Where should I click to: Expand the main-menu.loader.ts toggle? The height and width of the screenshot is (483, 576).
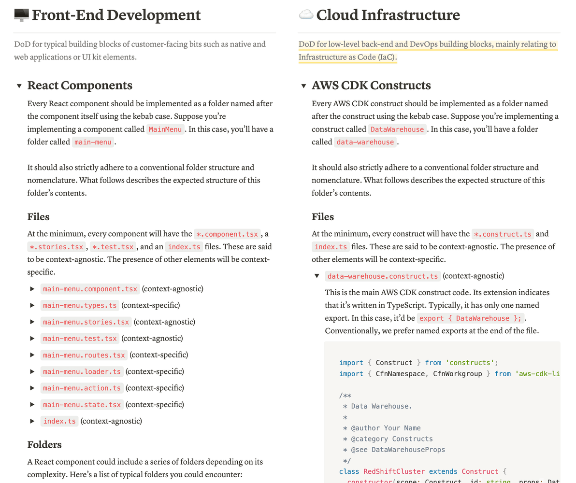[x=32, y=372]
